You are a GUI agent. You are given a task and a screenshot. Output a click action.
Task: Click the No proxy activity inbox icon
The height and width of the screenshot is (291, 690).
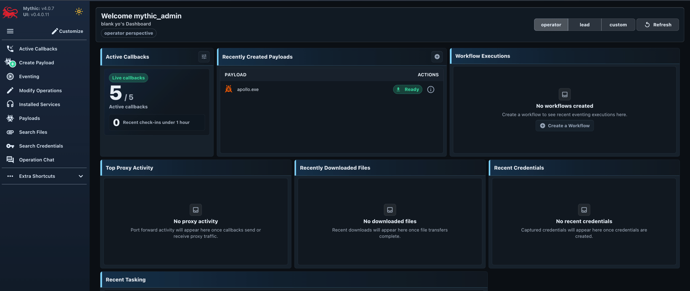point(196,210)
